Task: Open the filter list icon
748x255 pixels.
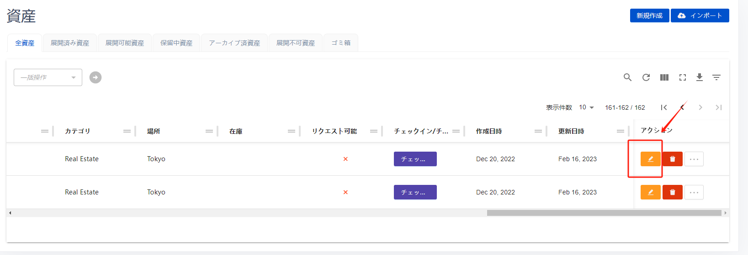Action: click(716, 77)
